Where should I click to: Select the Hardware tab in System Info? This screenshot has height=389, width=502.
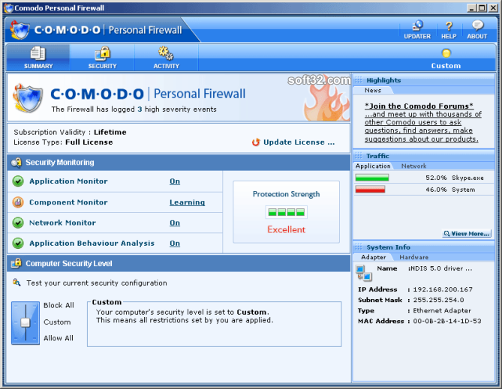pos(413,257)
